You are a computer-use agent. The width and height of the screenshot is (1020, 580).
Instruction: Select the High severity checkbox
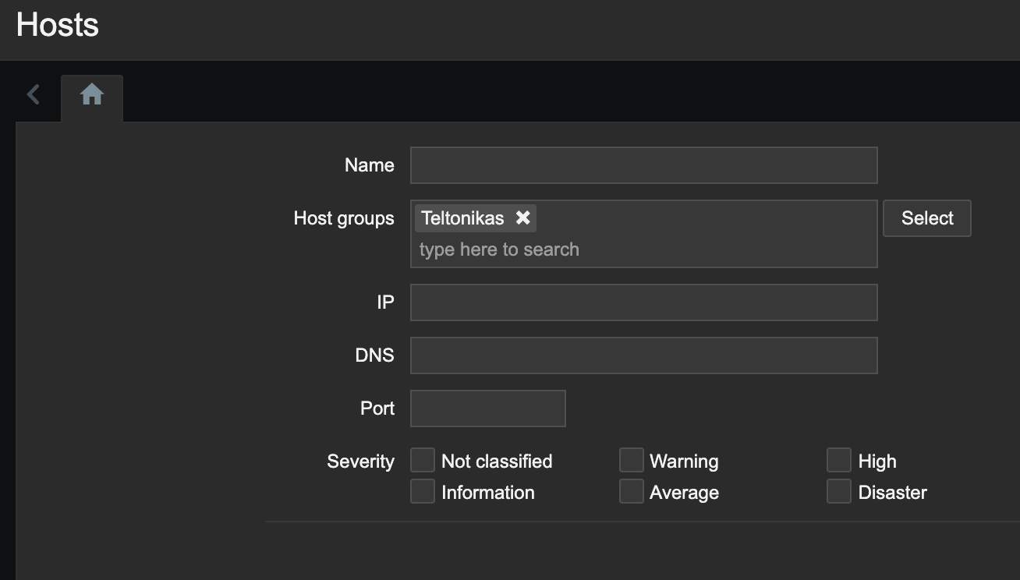coord(839,461)
